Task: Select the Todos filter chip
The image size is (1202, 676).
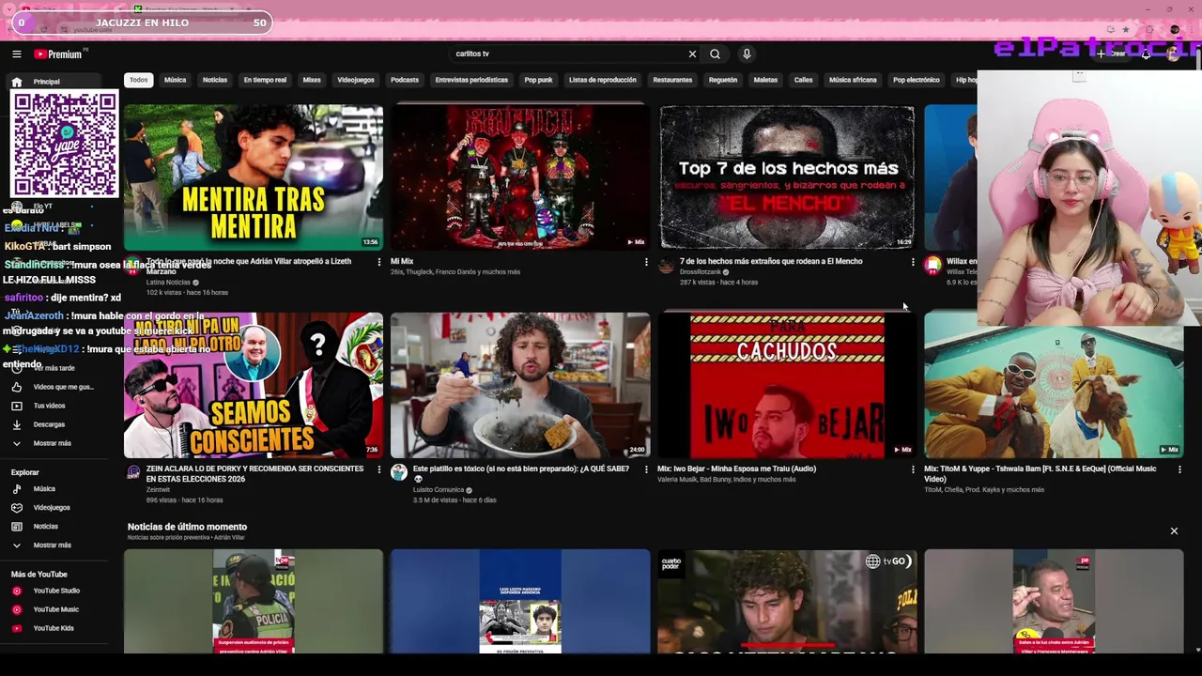Action: (139, 80)
